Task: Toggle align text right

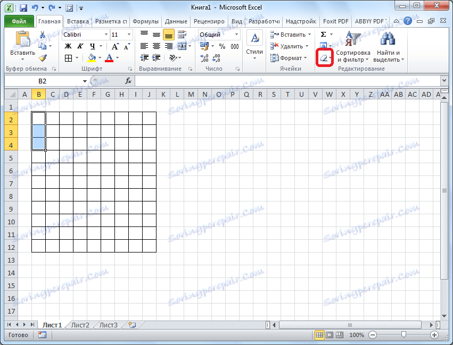Action: [168, 46]
